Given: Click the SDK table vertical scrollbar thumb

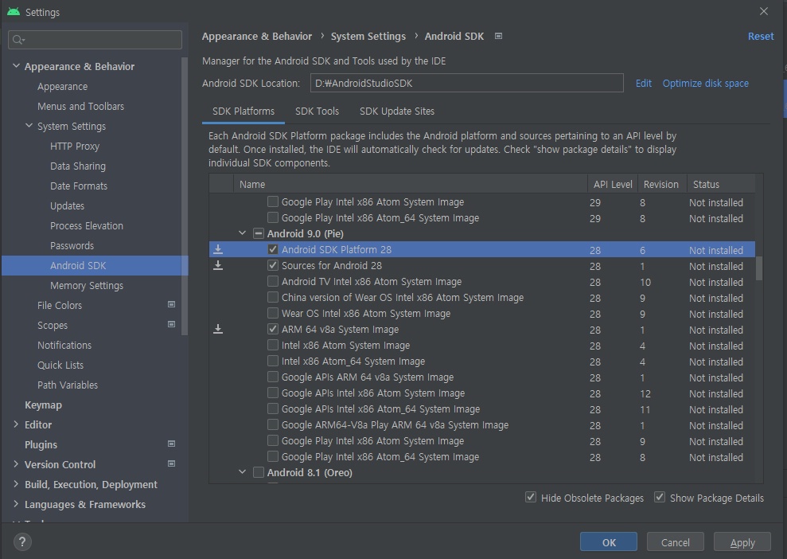Looking at the screenshot, I should click(x=759, y=268).
